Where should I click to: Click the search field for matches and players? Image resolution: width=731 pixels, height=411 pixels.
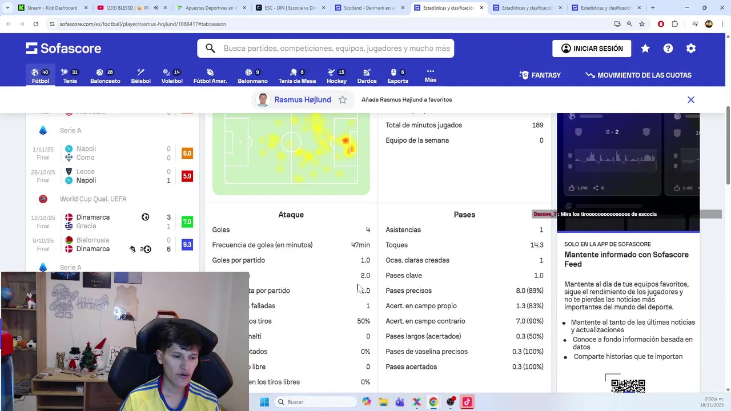(x=326, y=49)
